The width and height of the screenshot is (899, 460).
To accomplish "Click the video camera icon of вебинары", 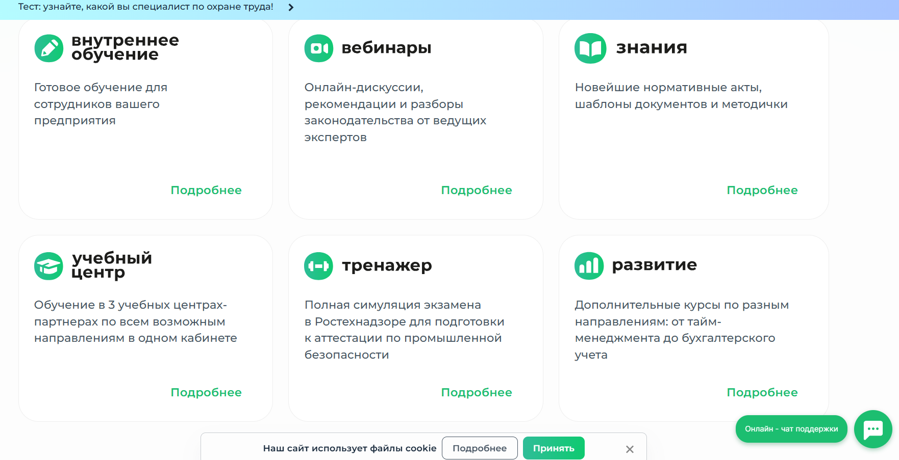I will 319,48.
